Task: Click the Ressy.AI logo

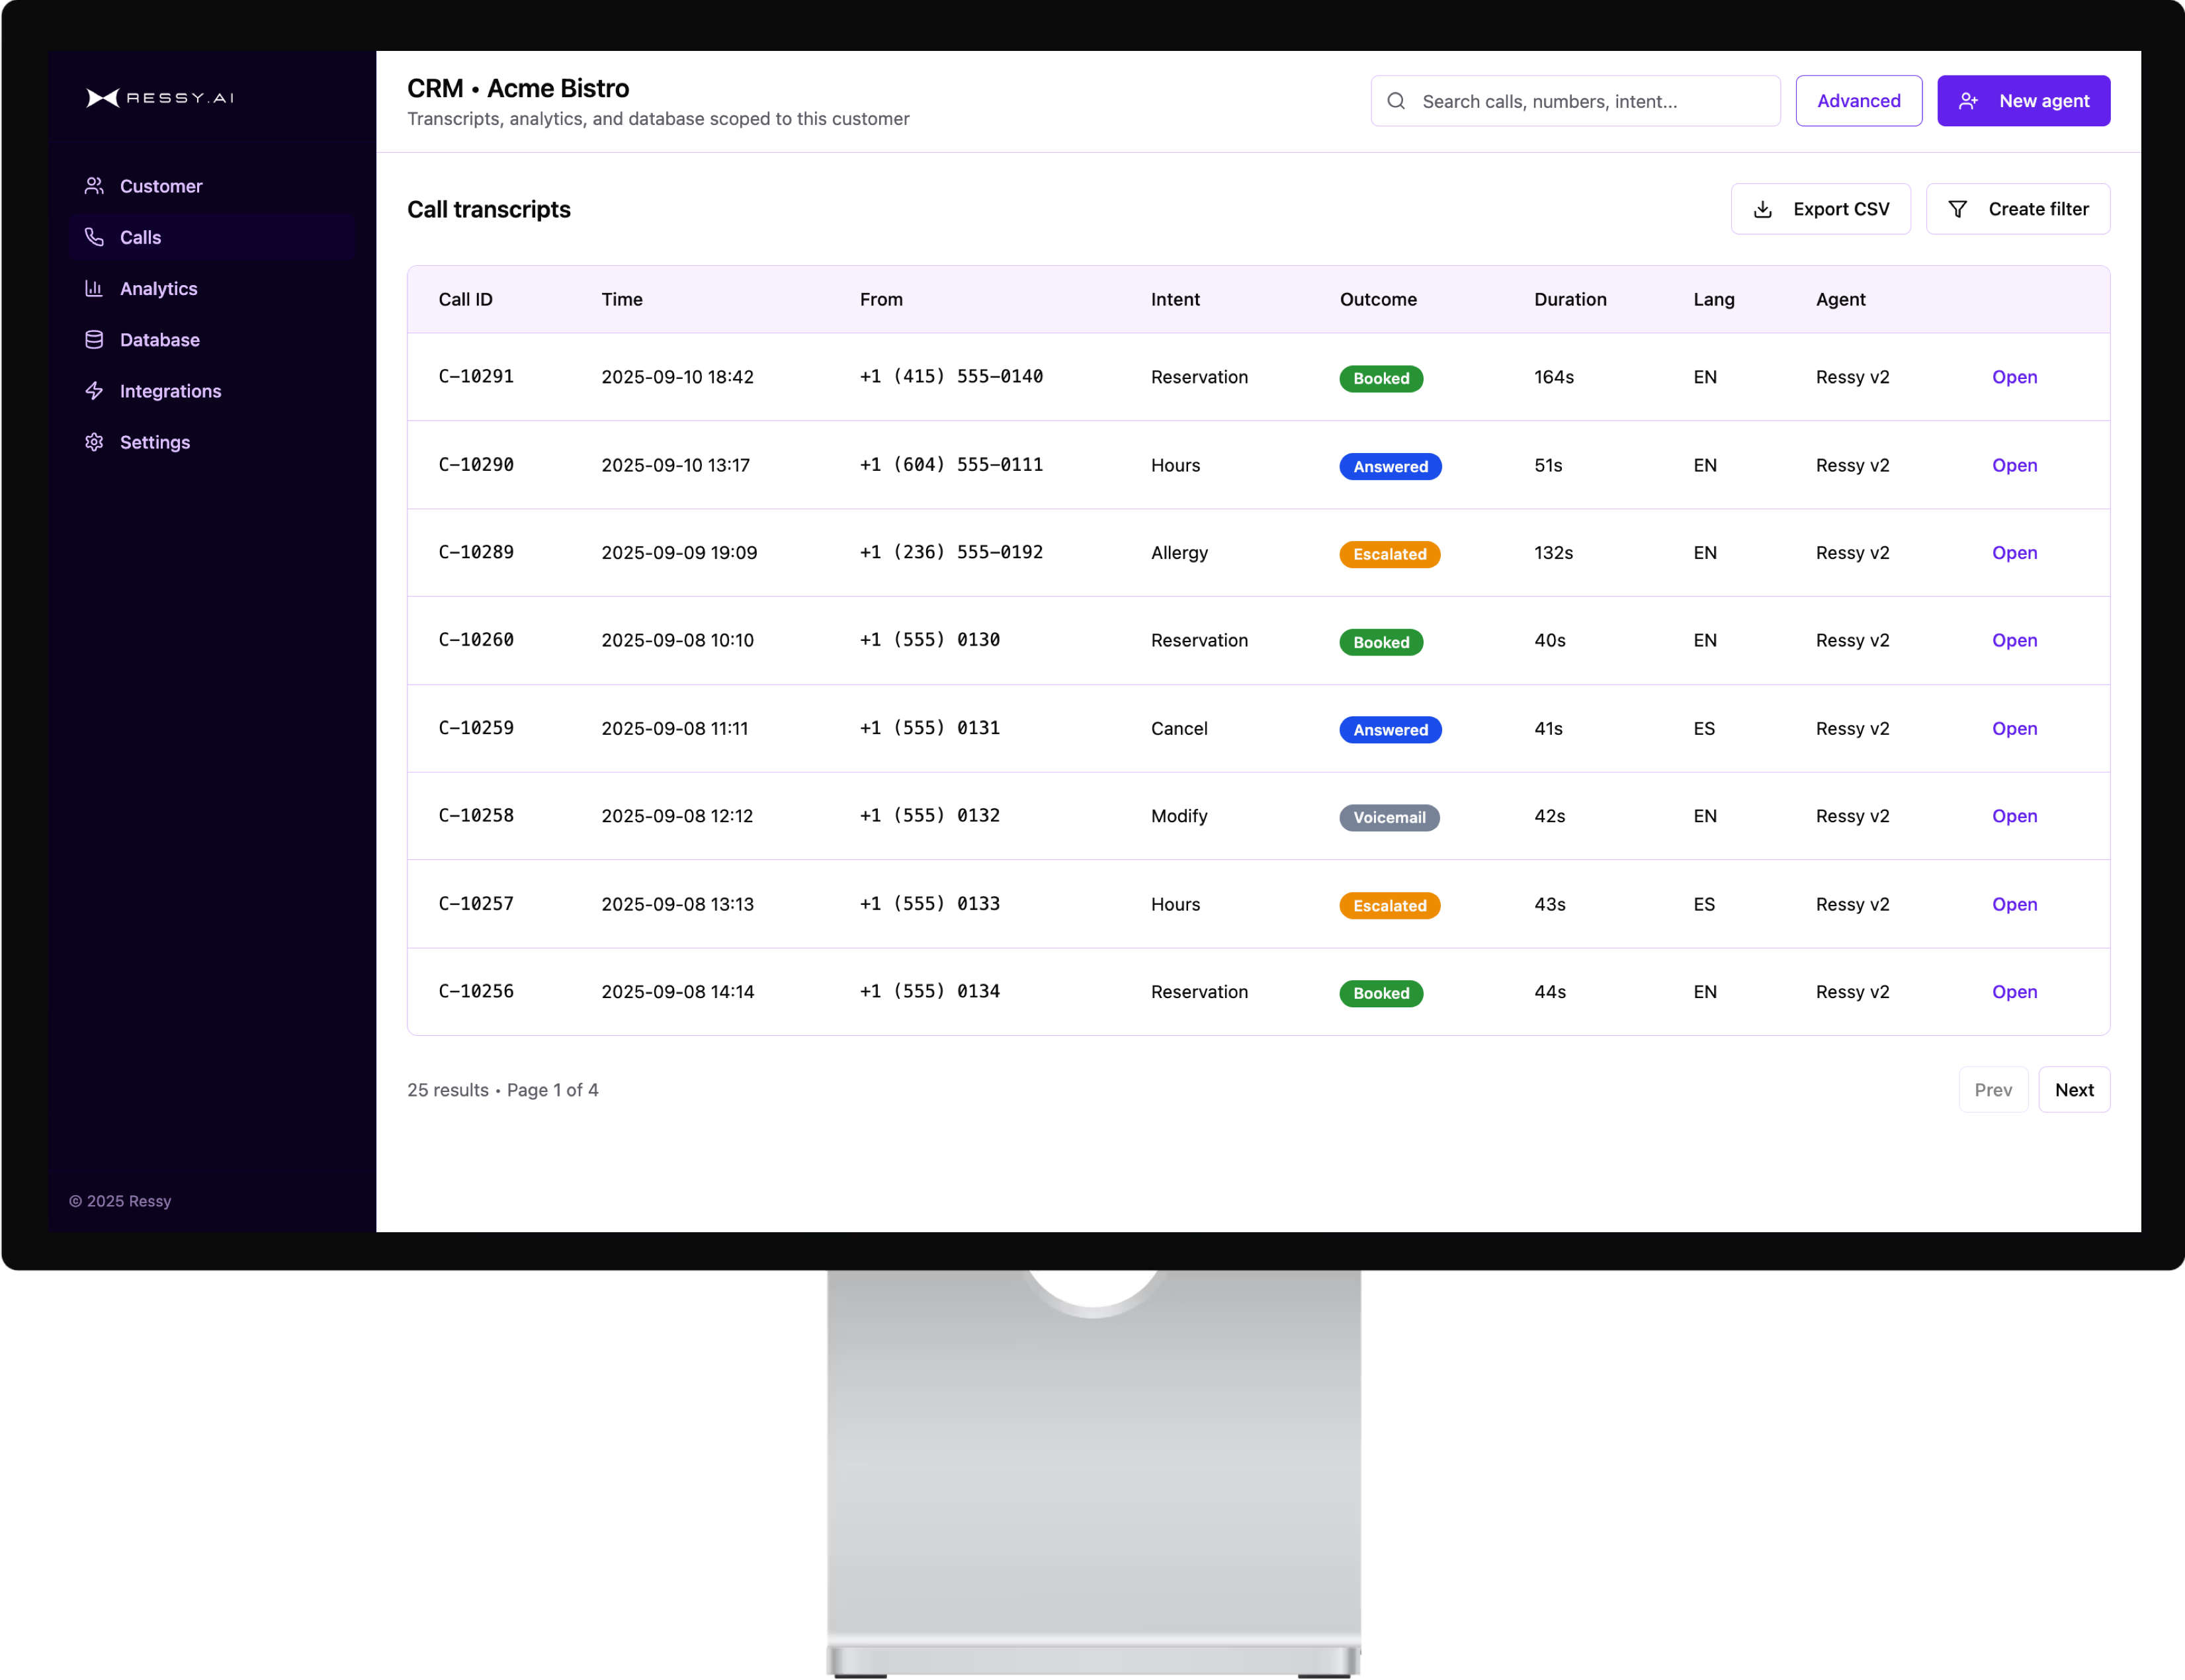Action: (160, 98)
